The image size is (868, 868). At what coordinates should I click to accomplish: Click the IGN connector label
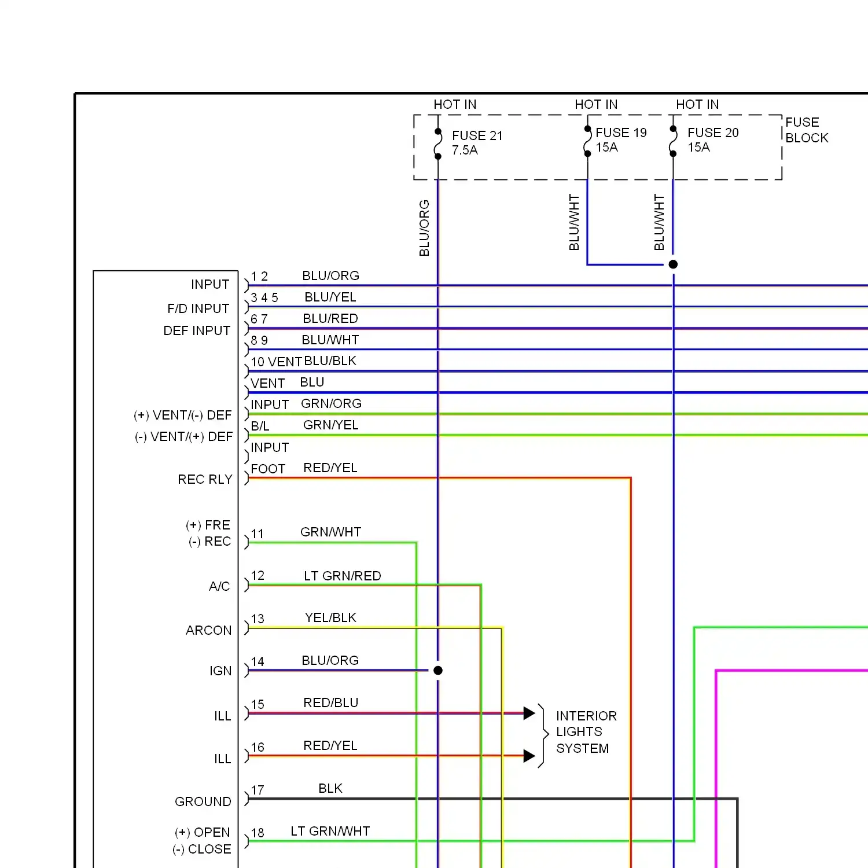[220, 671]
